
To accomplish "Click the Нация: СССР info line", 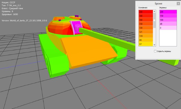I will pos(8,2).
